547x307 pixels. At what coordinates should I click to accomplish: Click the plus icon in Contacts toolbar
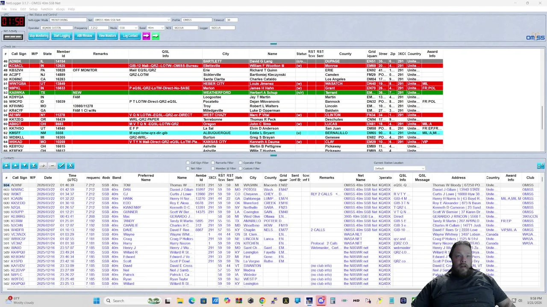point(43,165)
